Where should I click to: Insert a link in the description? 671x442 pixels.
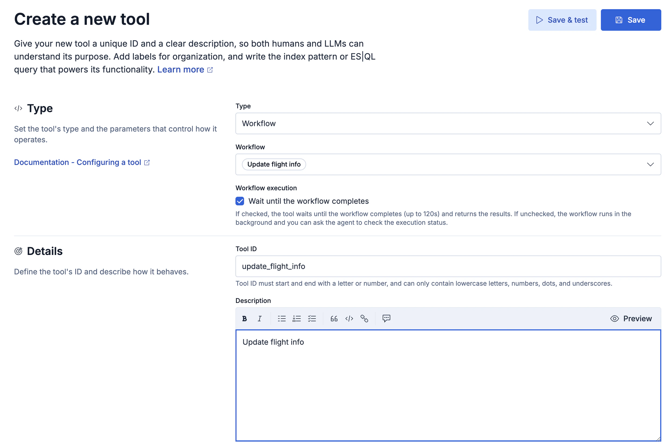click(364, 319)
